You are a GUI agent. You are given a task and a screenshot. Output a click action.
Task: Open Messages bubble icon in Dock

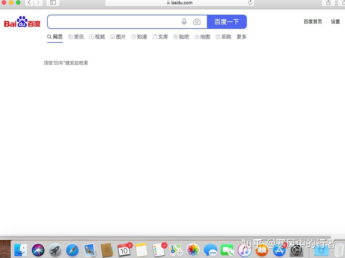pos(210,250)
